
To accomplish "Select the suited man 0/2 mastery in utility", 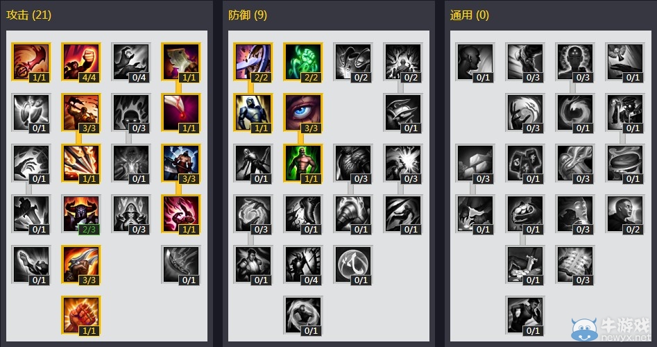I will (624, 214).
